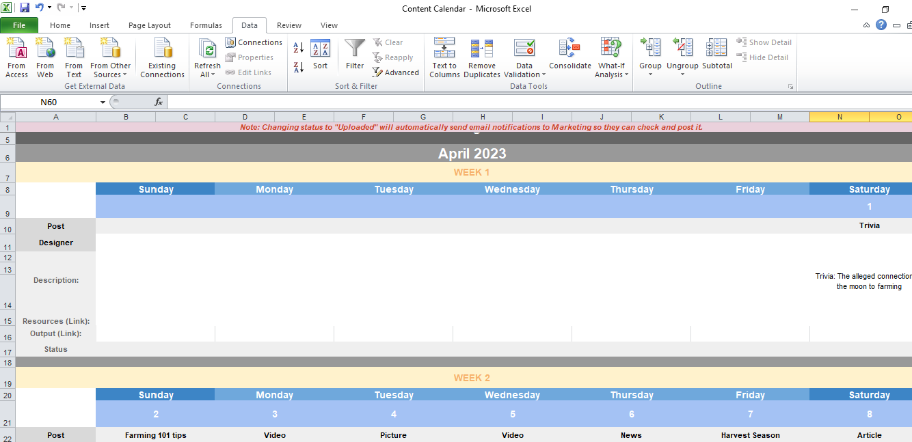Open workbook Connections

[x=253, y=42]
